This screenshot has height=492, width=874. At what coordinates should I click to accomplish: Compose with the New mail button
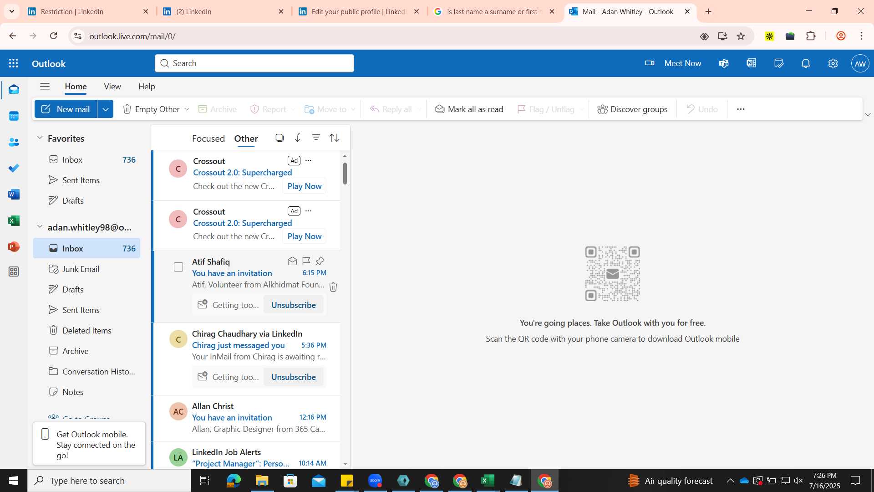click(x=66, y=109)
